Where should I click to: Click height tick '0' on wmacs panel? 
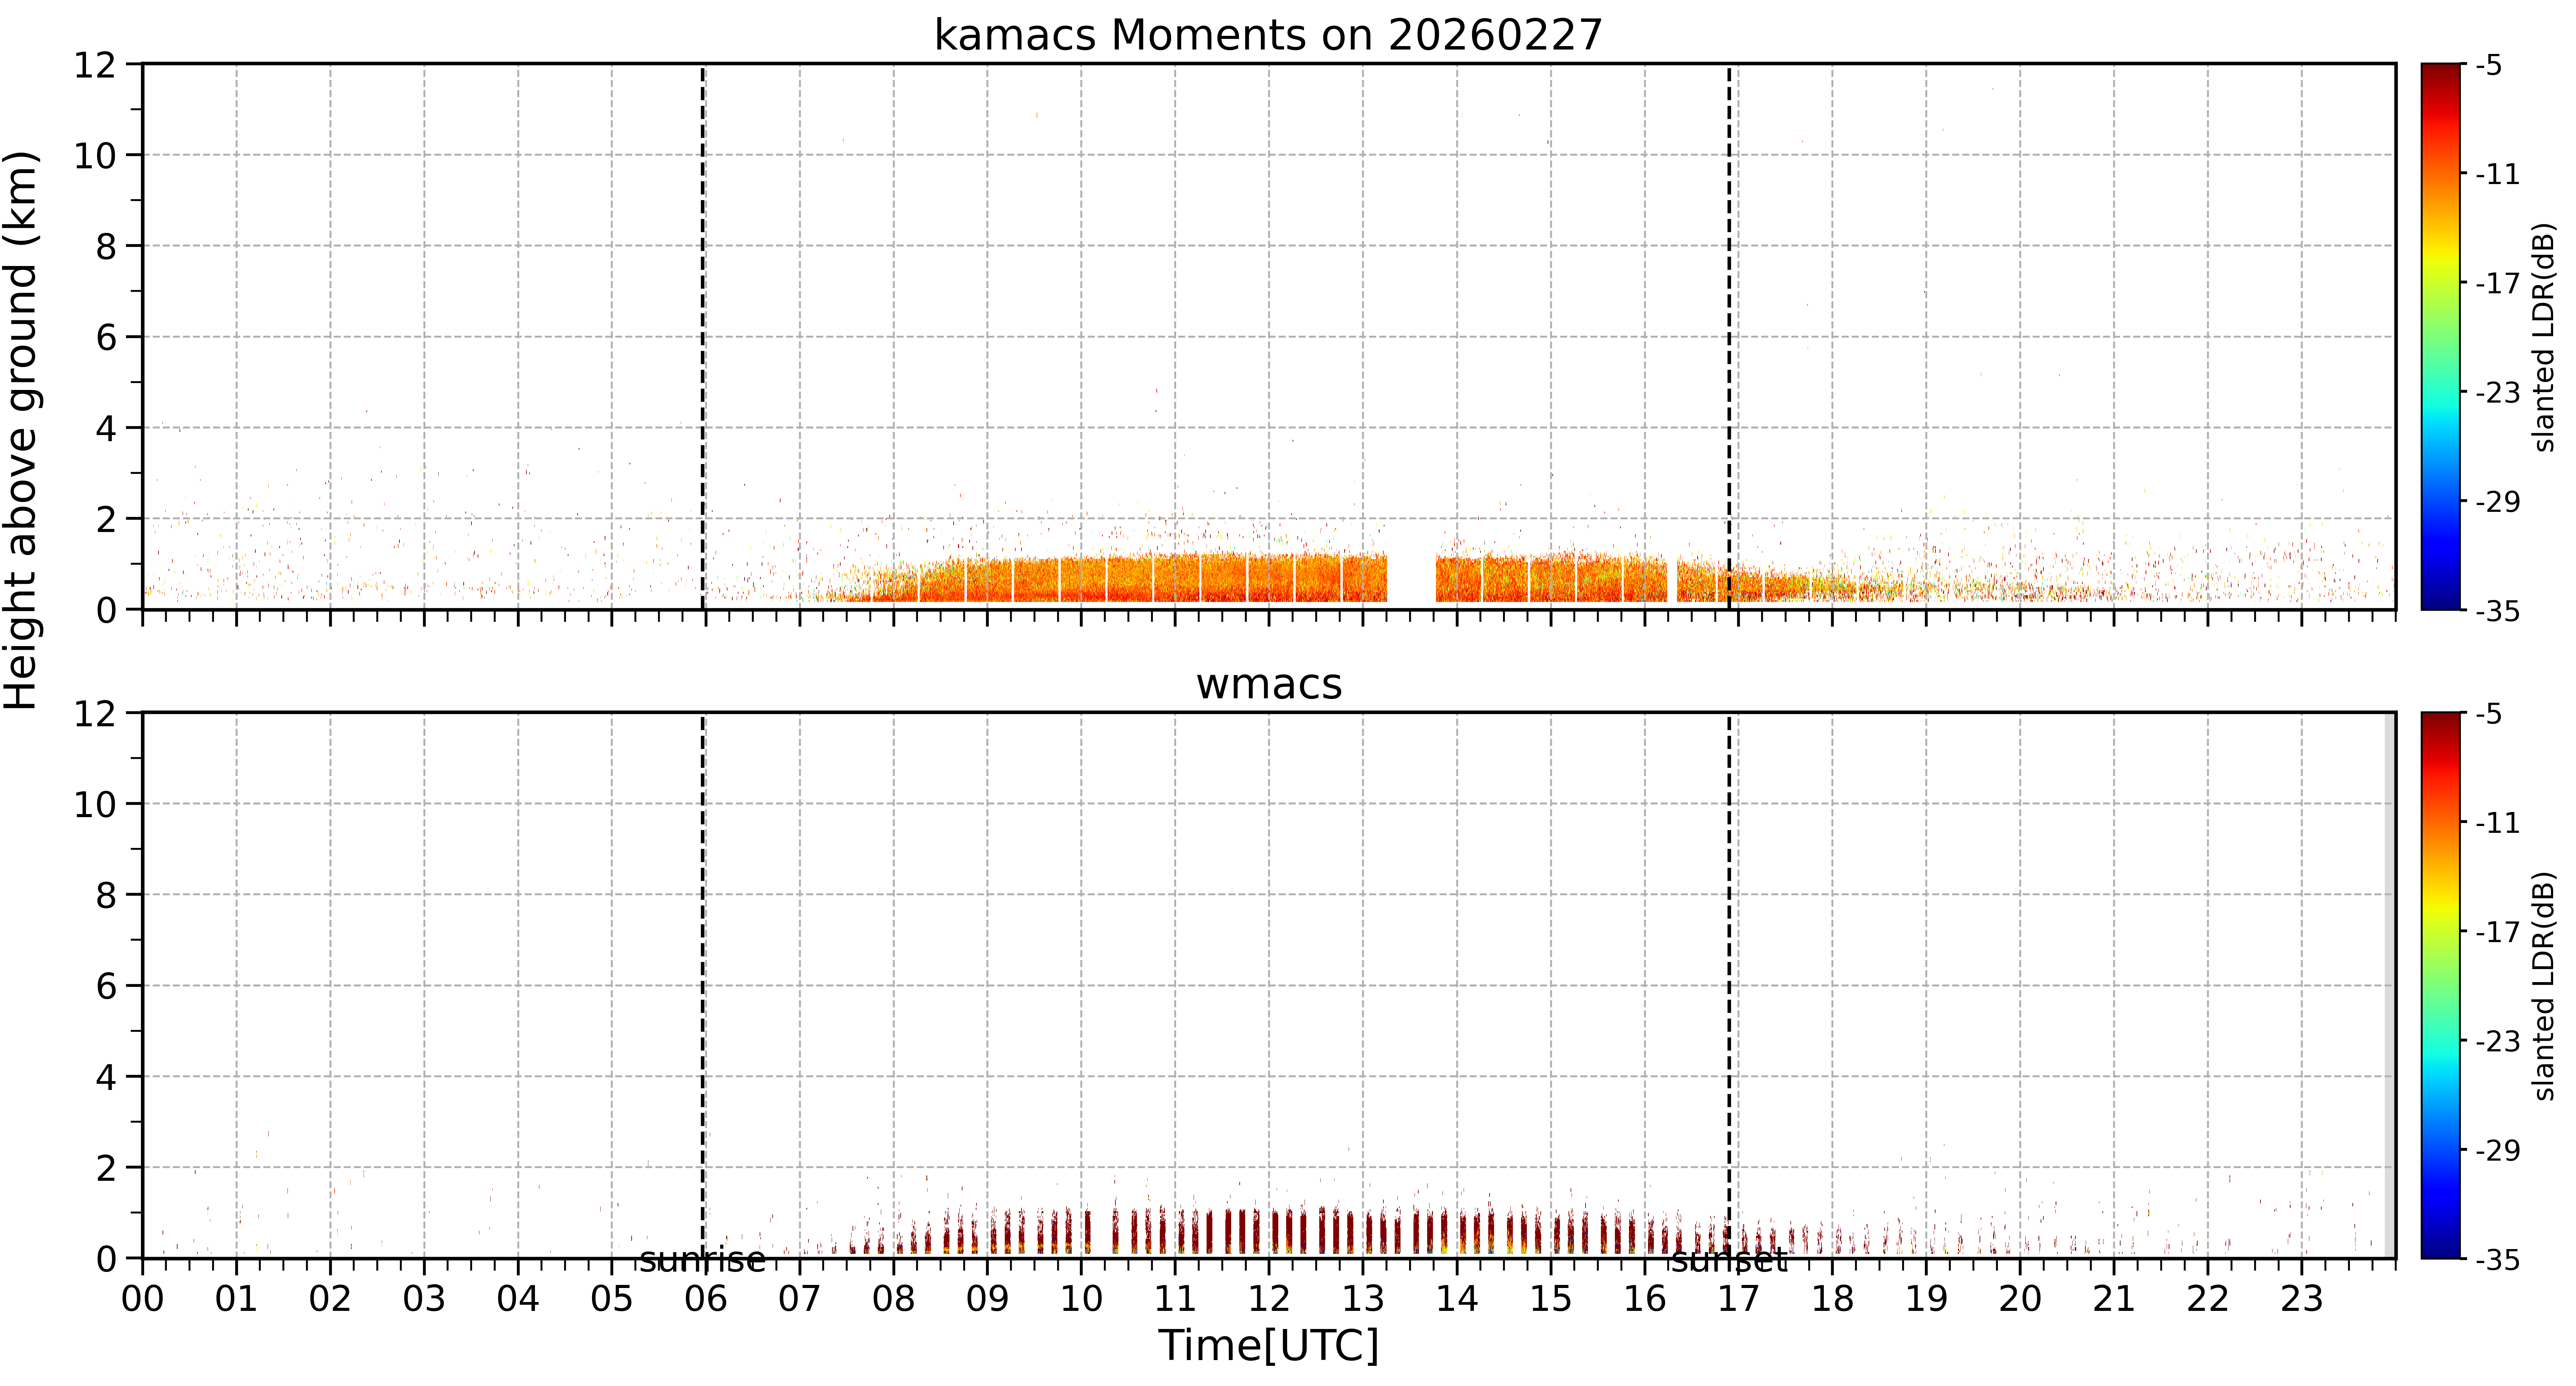[106, 1259]
